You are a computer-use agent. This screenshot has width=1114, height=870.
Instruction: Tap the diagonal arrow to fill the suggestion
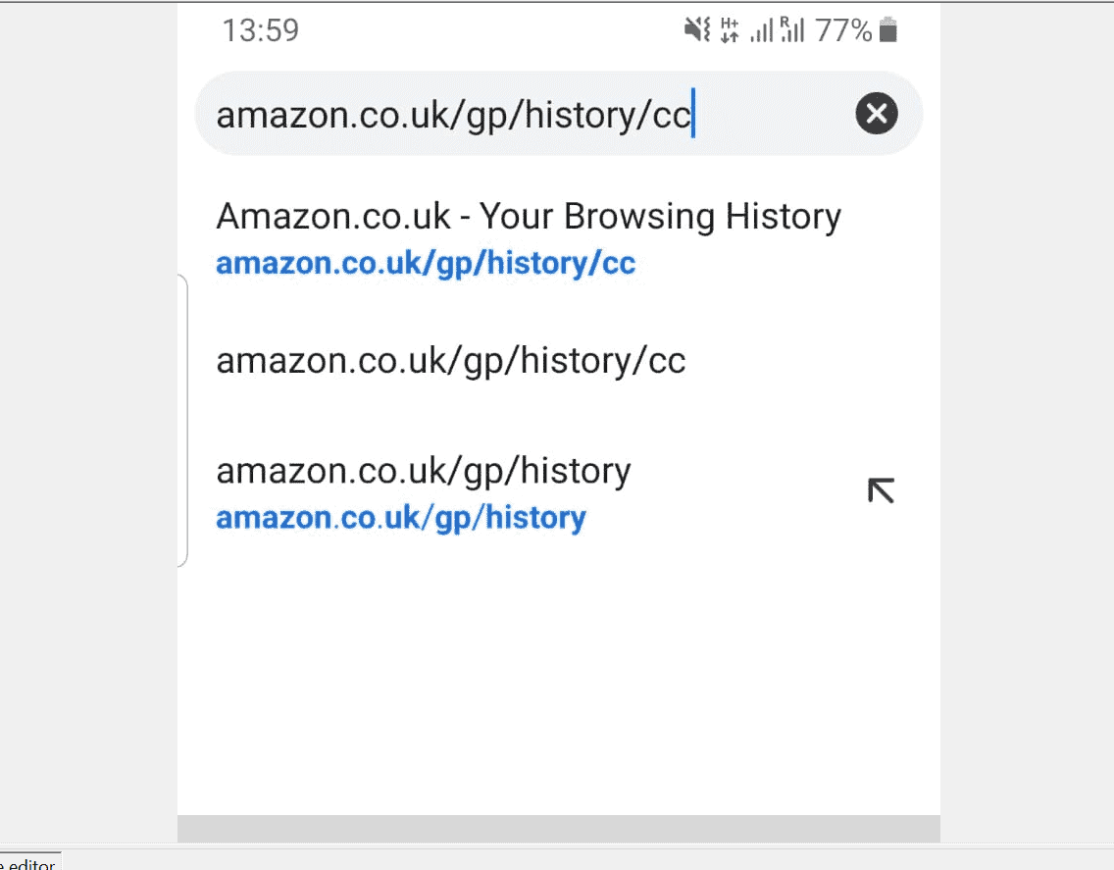click(x=880, y=490)
